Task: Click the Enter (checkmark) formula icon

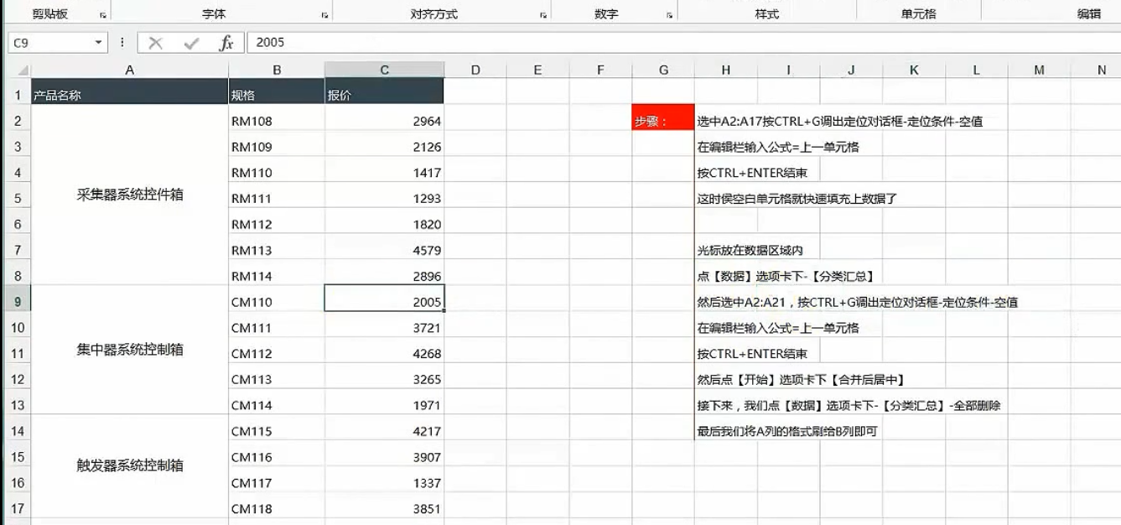Action: pos(193,40)
